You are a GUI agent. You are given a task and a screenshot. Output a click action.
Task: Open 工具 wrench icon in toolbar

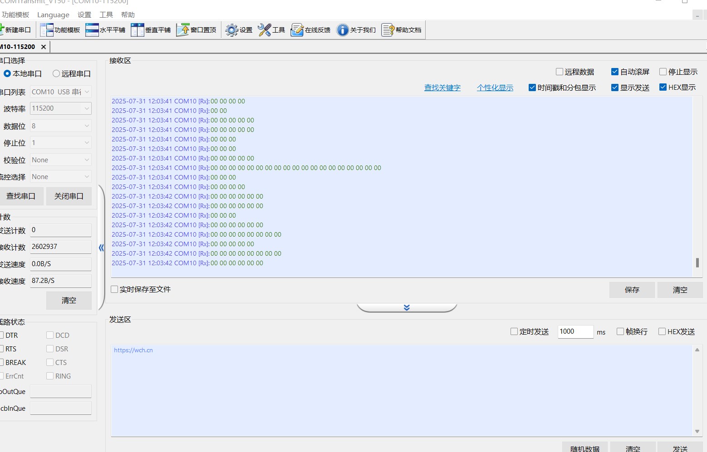point(271,30)
